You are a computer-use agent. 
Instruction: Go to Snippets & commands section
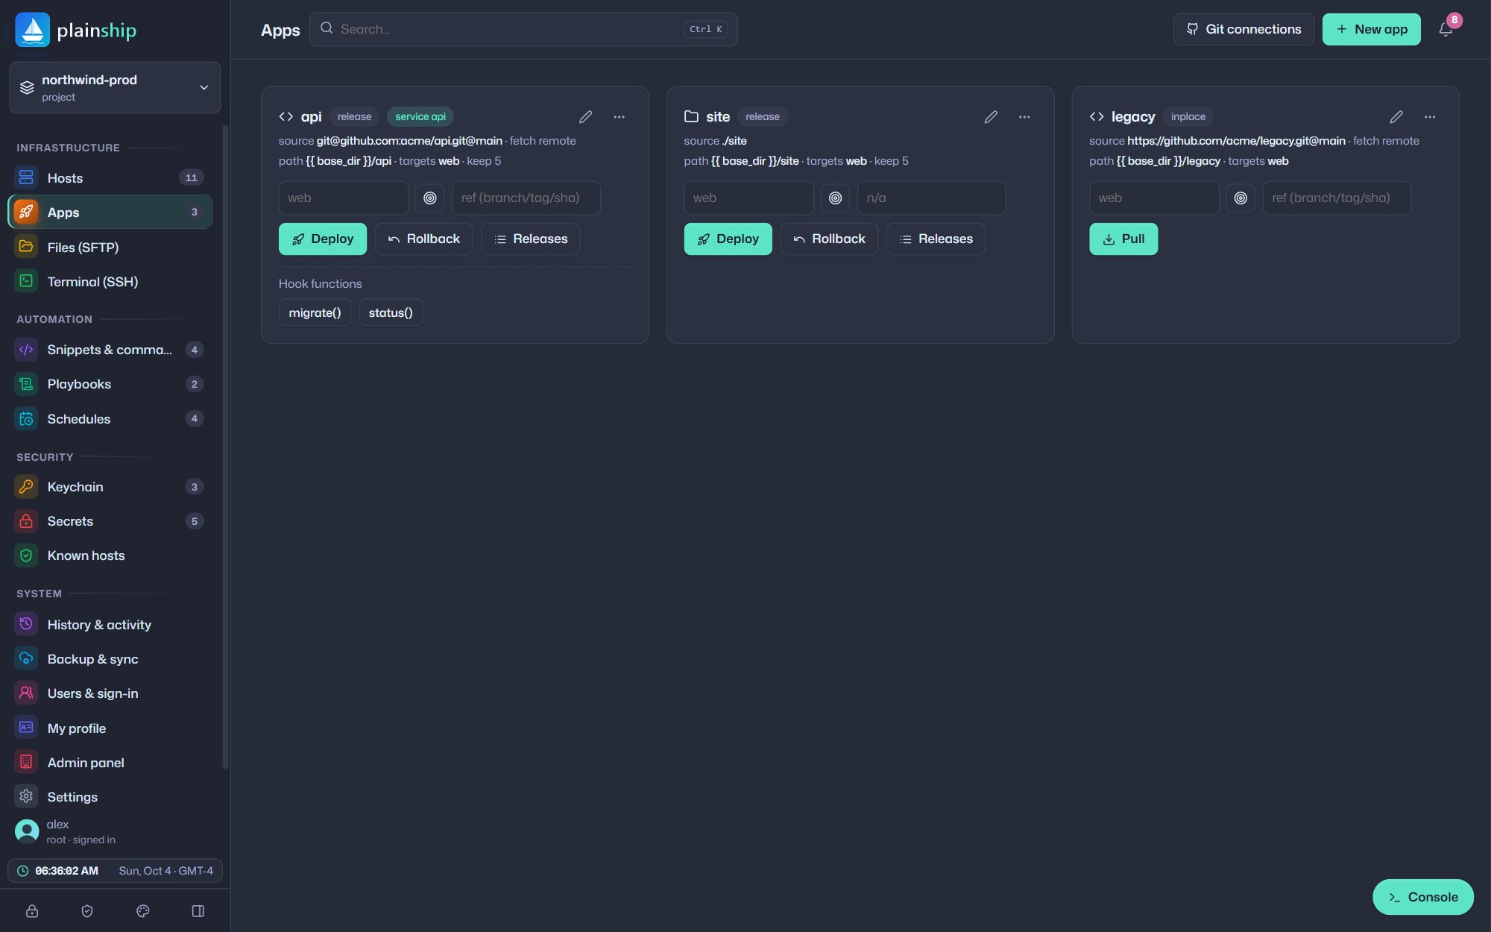[110, 350]
